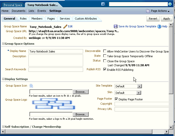Viewport: 175px width, 136px height.
Task: Click Save As Group Space Template link
Action: pyautogui.click(x=137, y=26)
